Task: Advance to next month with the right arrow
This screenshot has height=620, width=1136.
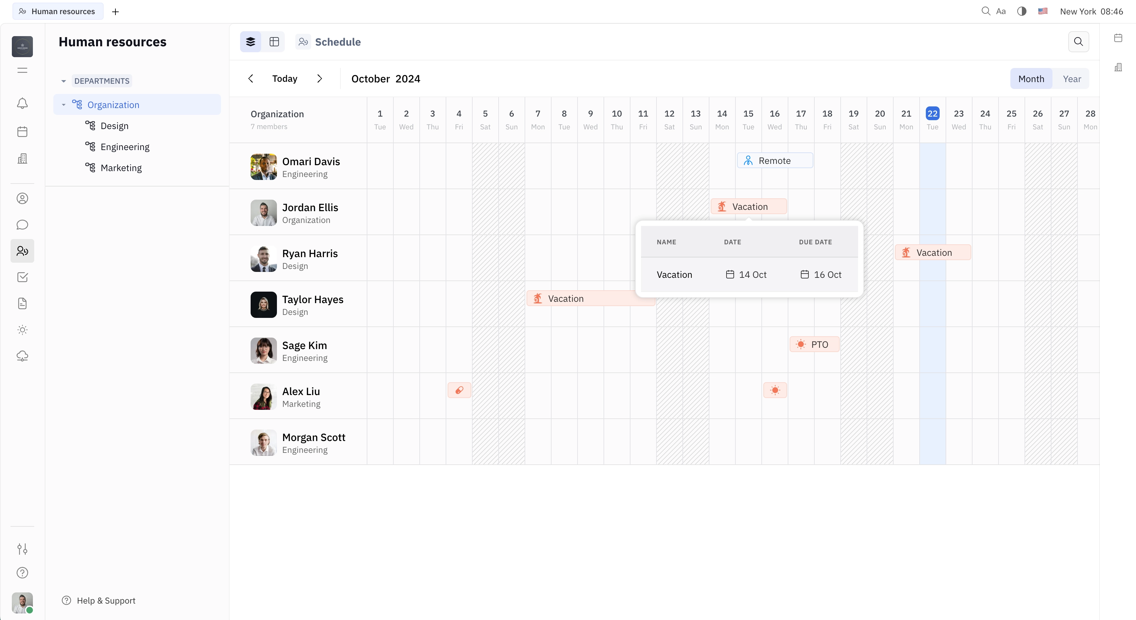Action: 320,78
